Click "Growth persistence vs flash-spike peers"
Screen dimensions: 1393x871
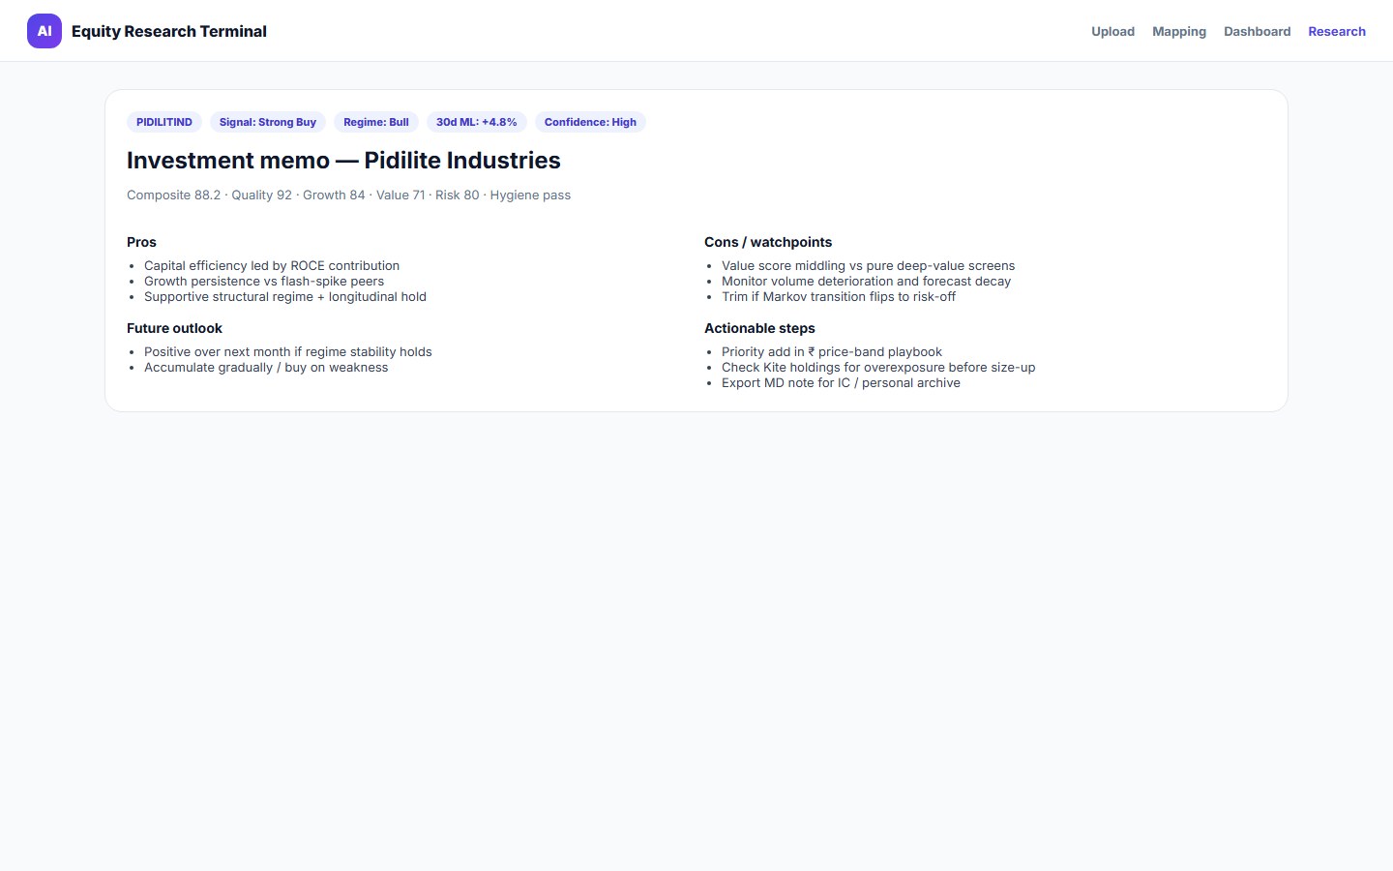coord(264,281)
